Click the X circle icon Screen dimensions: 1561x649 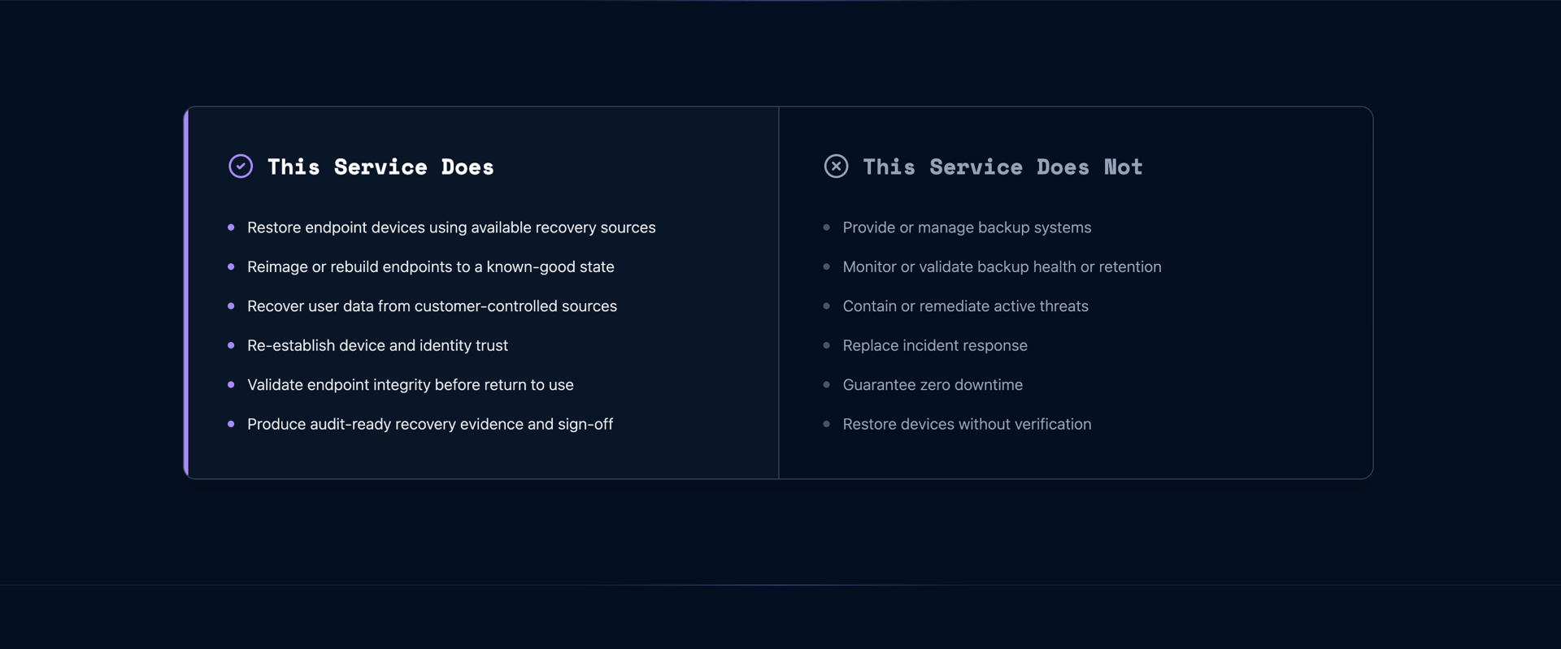click(x=836, y=167)
